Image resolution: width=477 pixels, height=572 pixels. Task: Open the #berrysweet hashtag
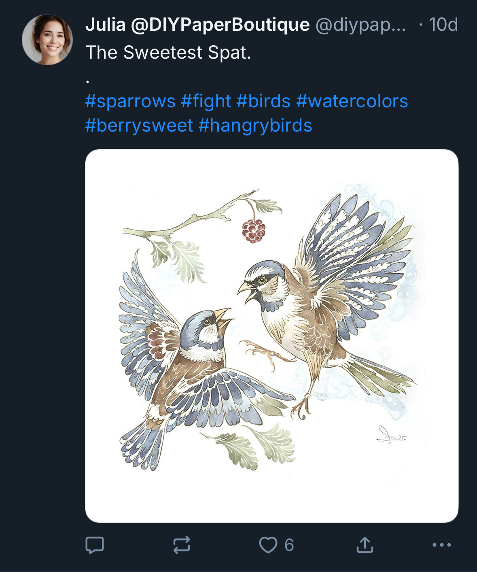pyautogui.click(x=139, y=125)
